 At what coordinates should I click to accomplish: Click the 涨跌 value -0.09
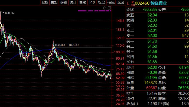point(152,73)
